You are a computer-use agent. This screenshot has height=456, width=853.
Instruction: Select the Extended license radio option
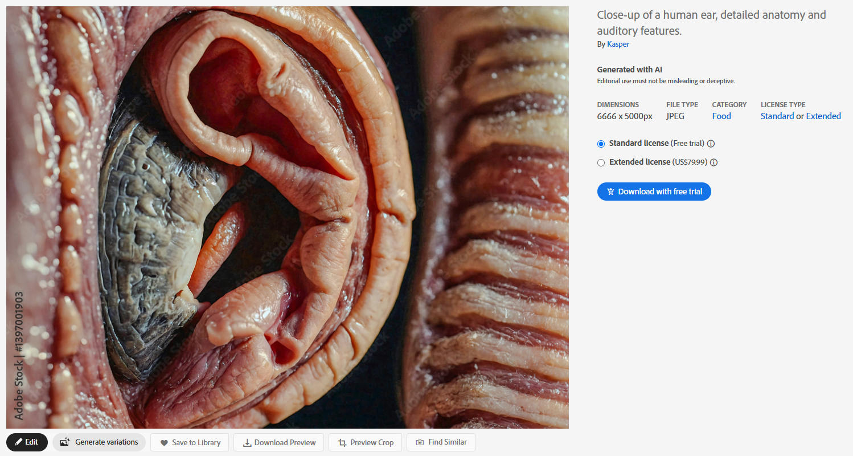point(601,162)
